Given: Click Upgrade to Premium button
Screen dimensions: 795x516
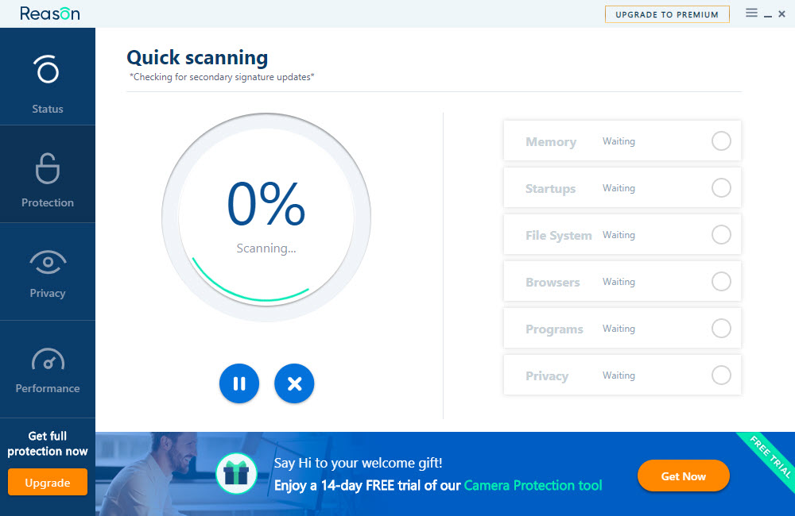Looking at the screenshot, I should [667, 14].
